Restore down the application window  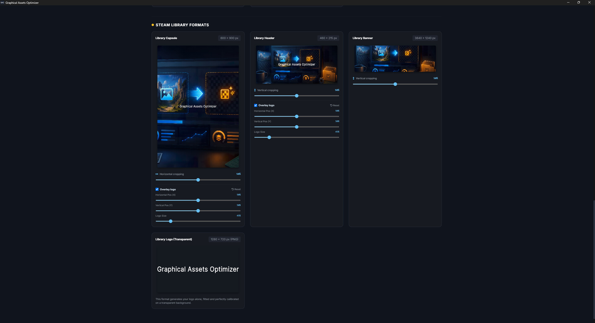click(x=579, y=2)
